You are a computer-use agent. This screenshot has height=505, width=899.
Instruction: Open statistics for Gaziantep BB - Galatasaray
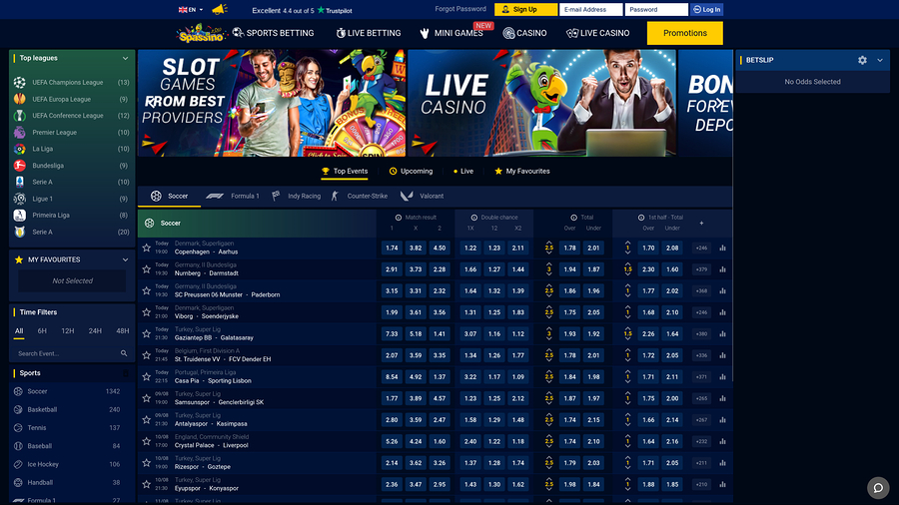[722, 333]
